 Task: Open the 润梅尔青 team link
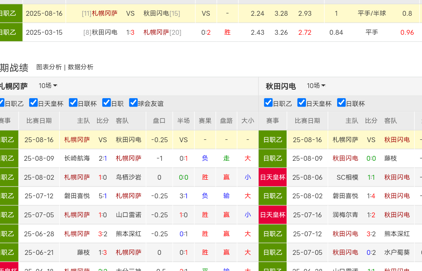tap(345, 215)
